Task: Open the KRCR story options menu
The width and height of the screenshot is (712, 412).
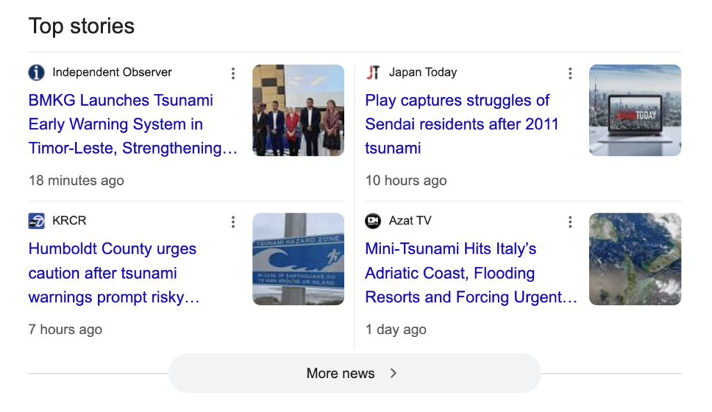Action: pos(233,222)
